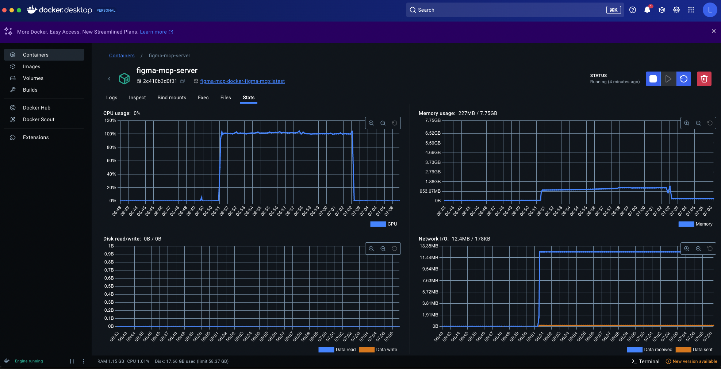
Task: Toggle the Memory legend swatch
Action: click(x=686, y=224)
